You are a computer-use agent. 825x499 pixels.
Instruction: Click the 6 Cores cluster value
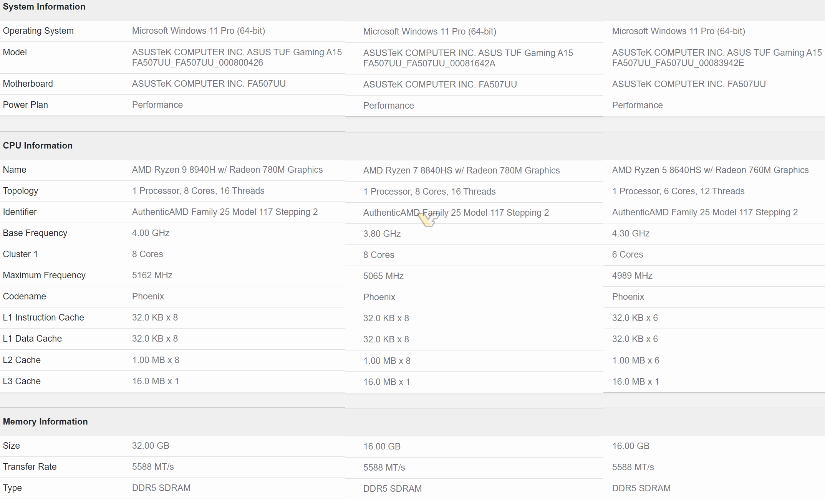(x=627, y=254)
